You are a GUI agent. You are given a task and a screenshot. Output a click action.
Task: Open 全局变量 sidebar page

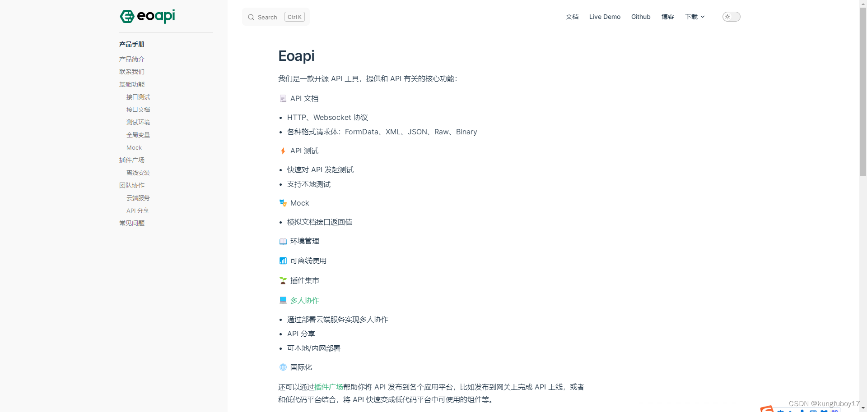click(138, 135)
